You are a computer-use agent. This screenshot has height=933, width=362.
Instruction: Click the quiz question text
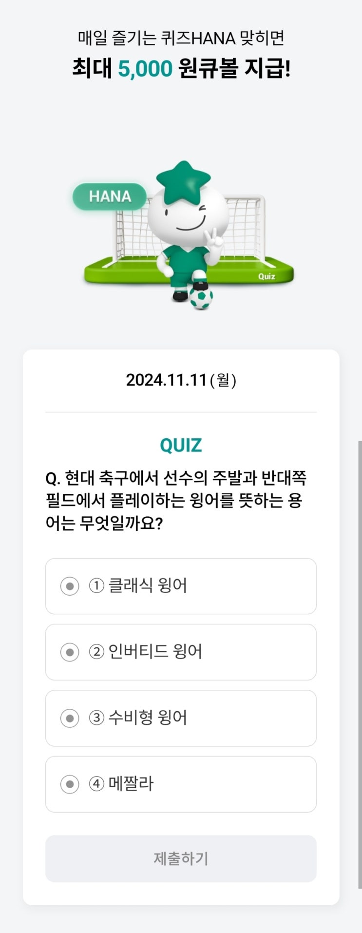pyautogui.click(x=175, y=501)
